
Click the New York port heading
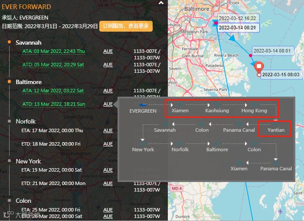(28, 161)
